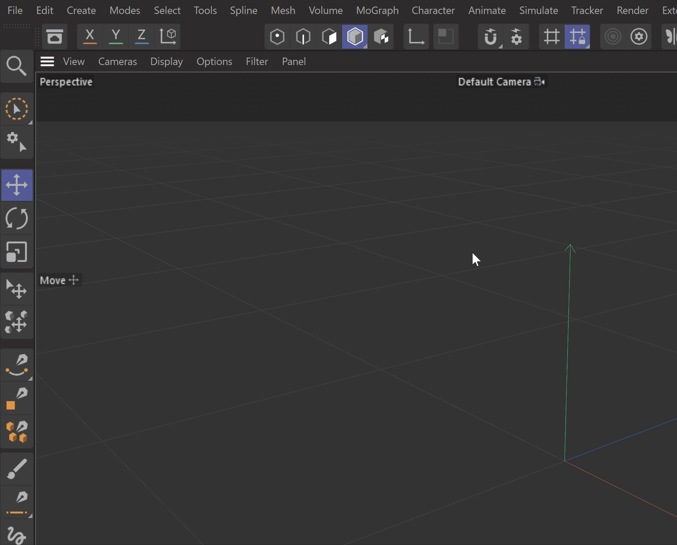Open the MoGraph menu

(377, 10)
